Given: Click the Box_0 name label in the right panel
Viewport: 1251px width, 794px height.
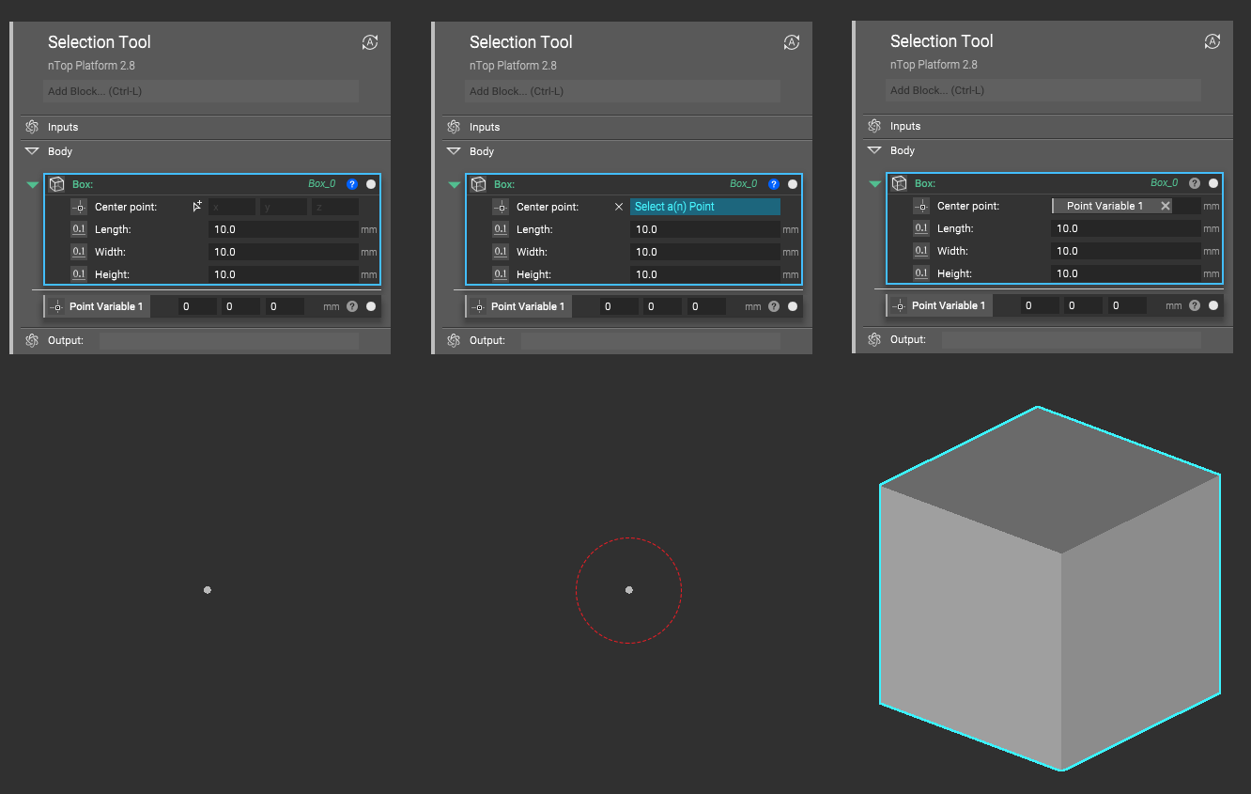Looking at the screenshot, I should pyautogui.click(x=1164, y=183).
